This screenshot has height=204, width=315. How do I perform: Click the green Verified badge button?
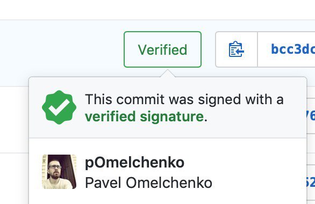pyautogui.click(x=162, y=49)
